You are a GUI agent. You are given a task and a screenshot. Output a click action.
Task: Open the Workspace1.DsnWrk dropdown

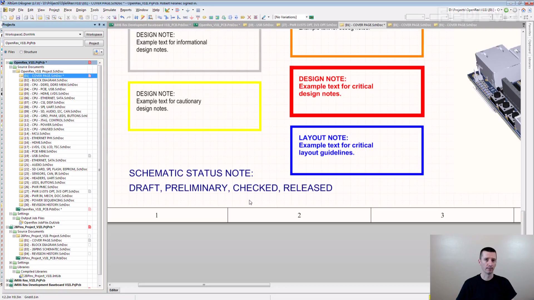pos(80,34)
